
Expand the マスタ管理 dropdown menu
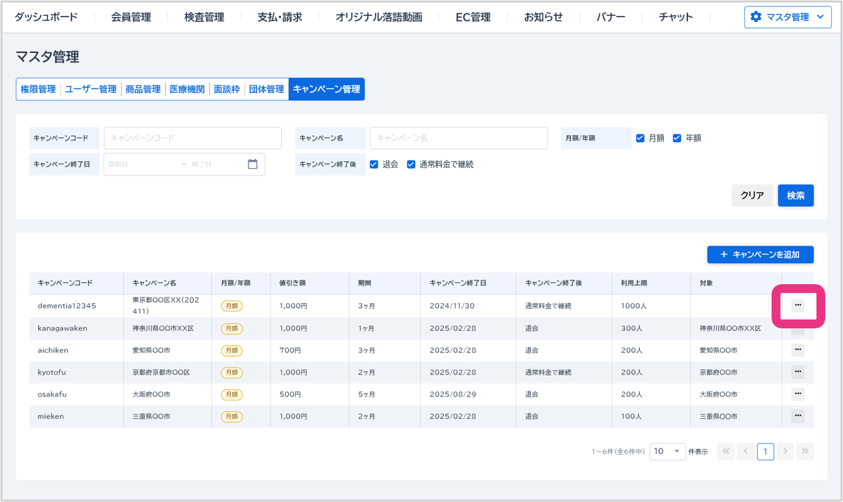coord(787,17)
